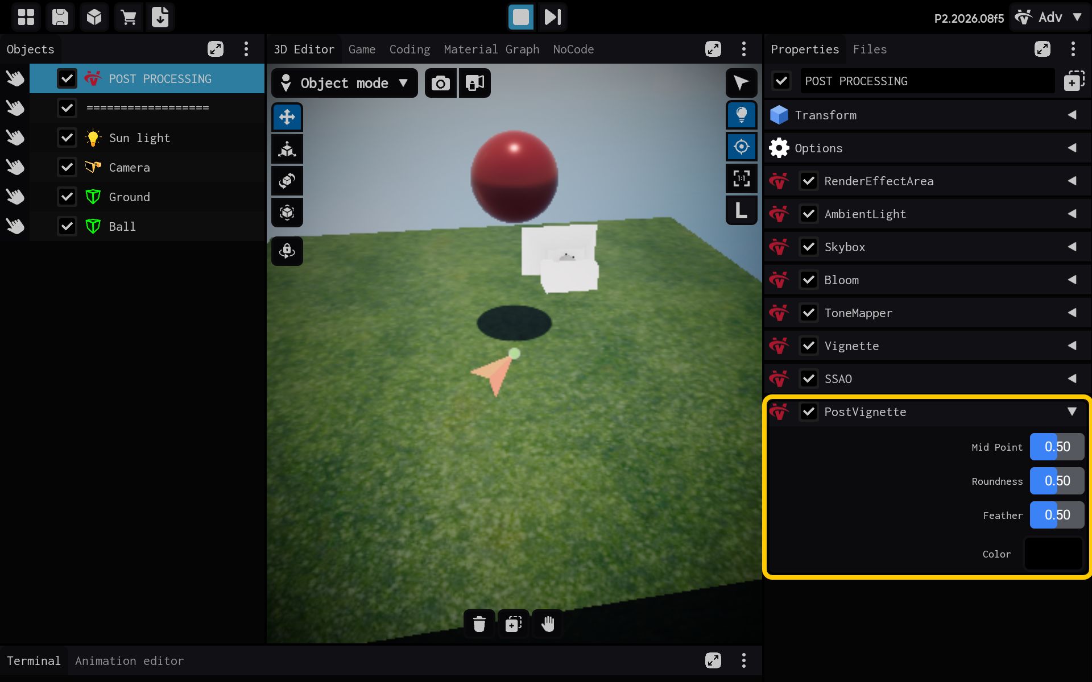This screenshot has height=682, width=1092.
Task: Open Objects panel three-dot menu
Action: pyautogui.click(x=246, y=49)
